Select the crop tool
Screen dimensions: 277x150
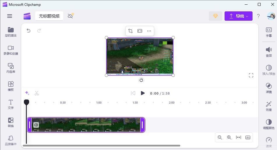[130, 31]
